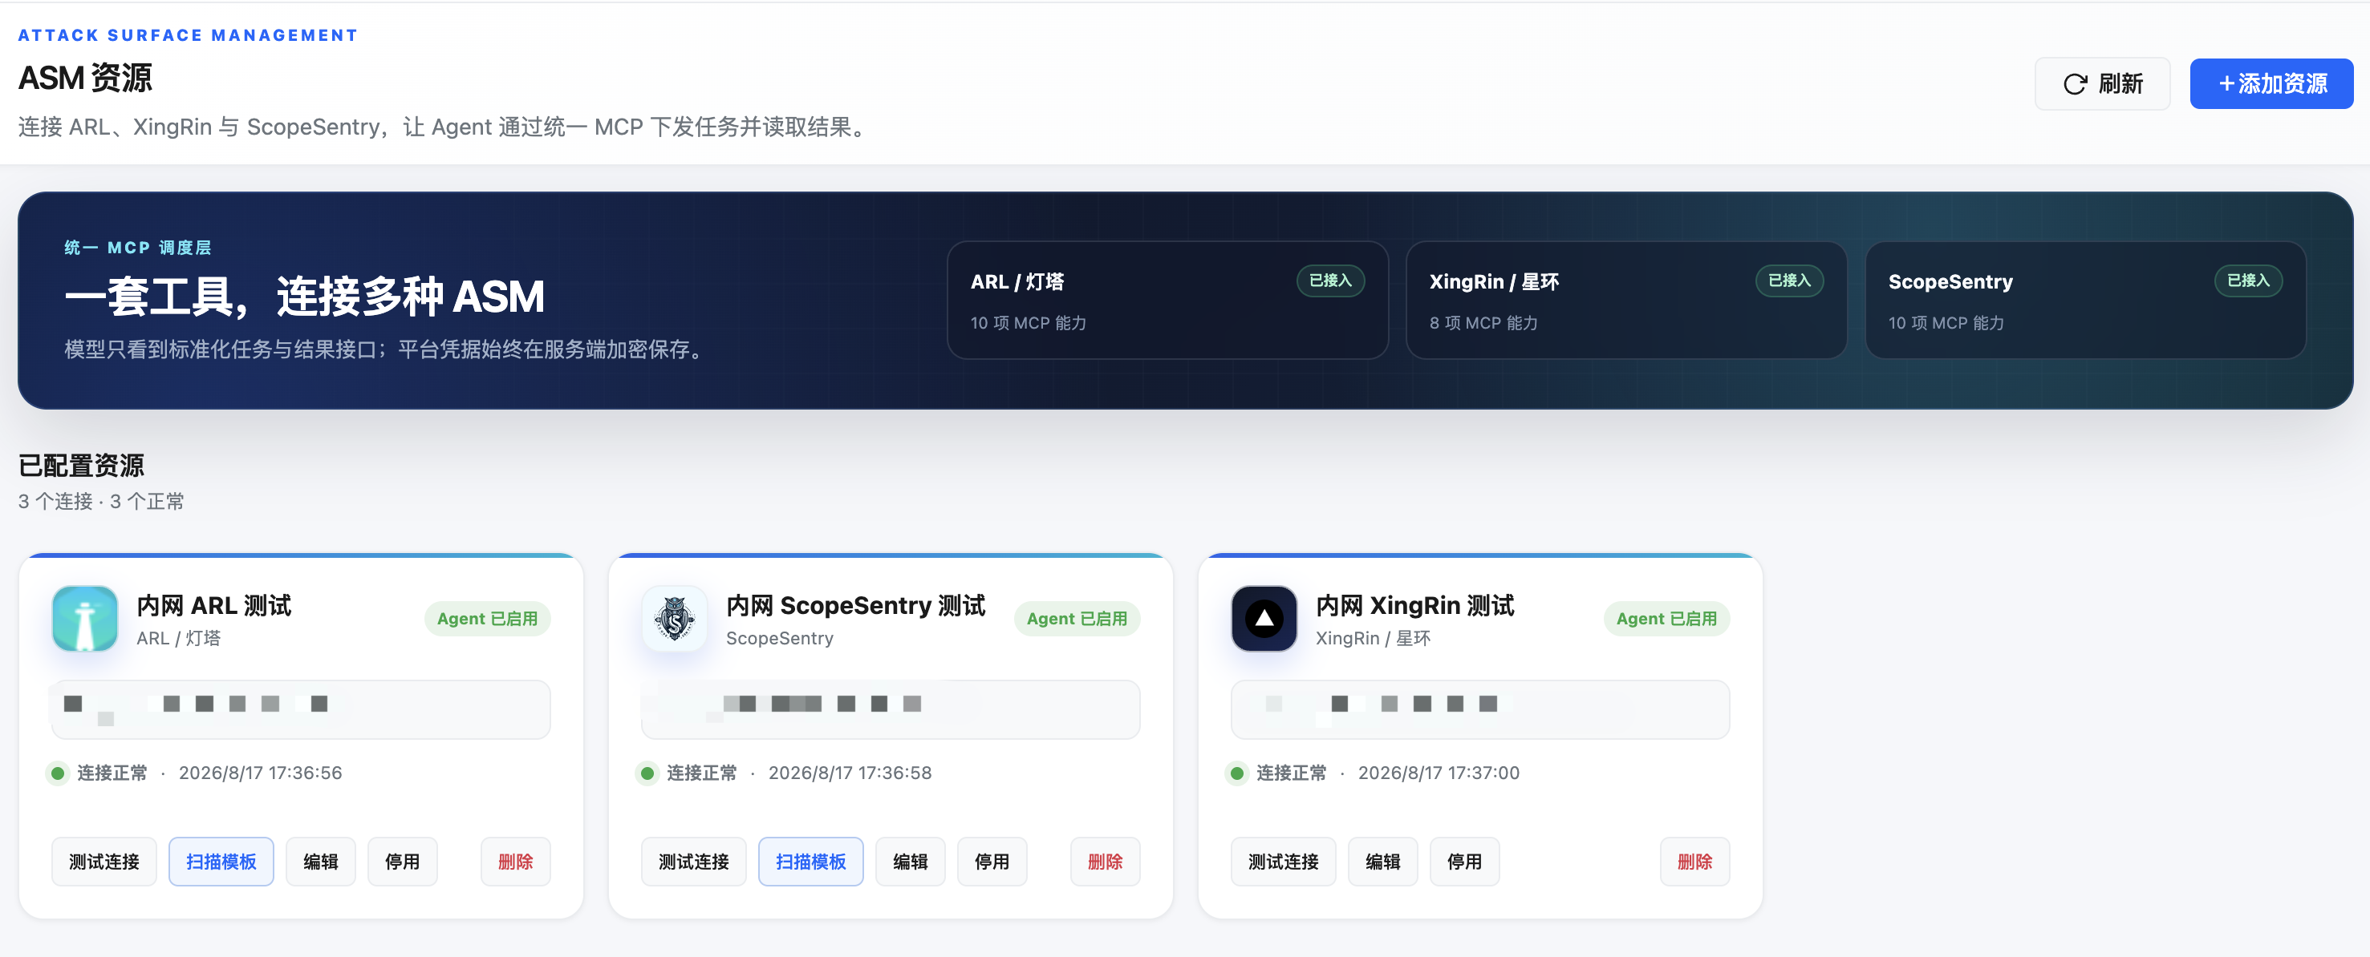Open 扫描模板 on the ARL card
This screenshot has width=2370, height=957.
221,862
